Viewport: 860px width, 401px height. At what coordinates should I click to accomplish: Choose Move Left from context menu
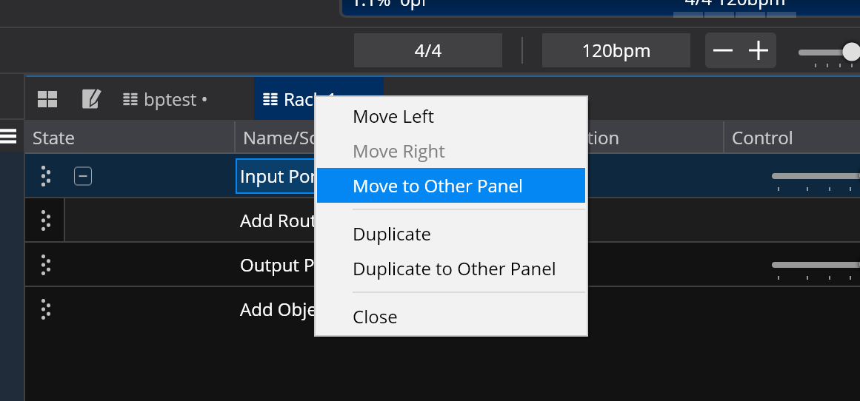tap(393, 117)
